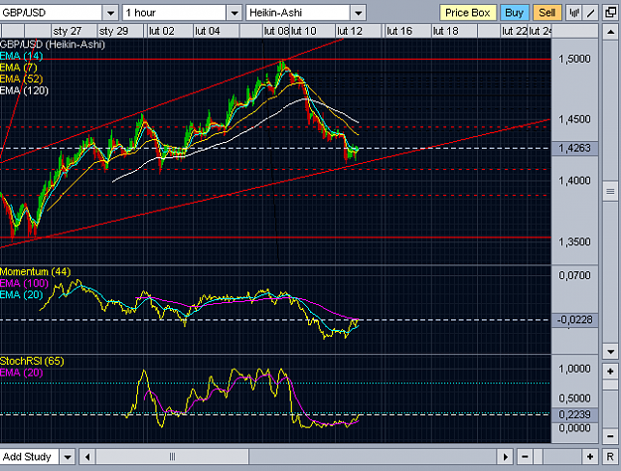Open the Heikin-Ashi chart type dropdown arrow
The image size is (621, 471).
(x=358, y=13)
